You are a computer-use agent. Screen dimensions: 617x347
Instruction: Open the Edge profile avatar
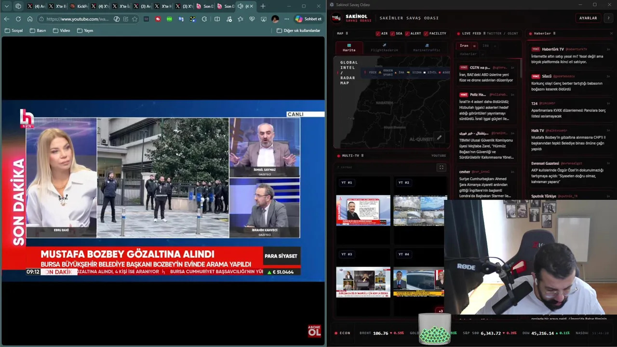coord(275,19)
